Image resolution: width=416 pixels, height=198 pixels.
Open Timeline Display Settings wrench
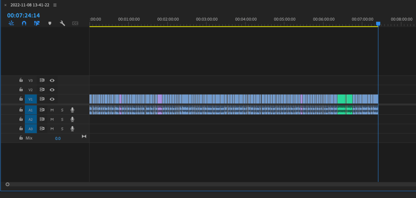click(x=62, y=24)
